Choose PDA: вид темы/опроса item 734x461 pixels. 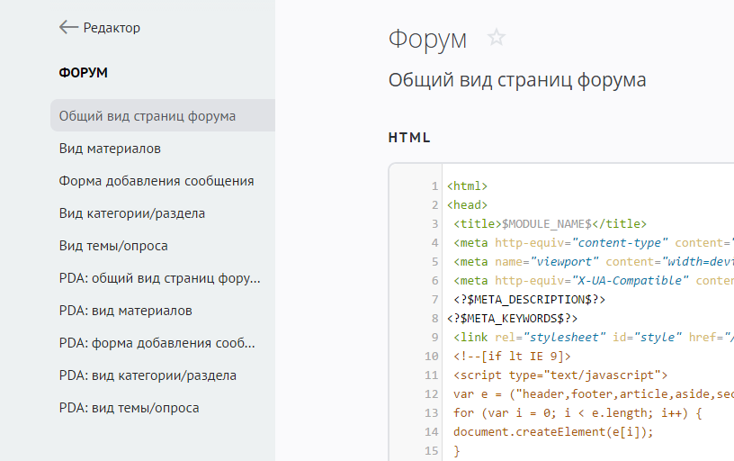point(129,408)
